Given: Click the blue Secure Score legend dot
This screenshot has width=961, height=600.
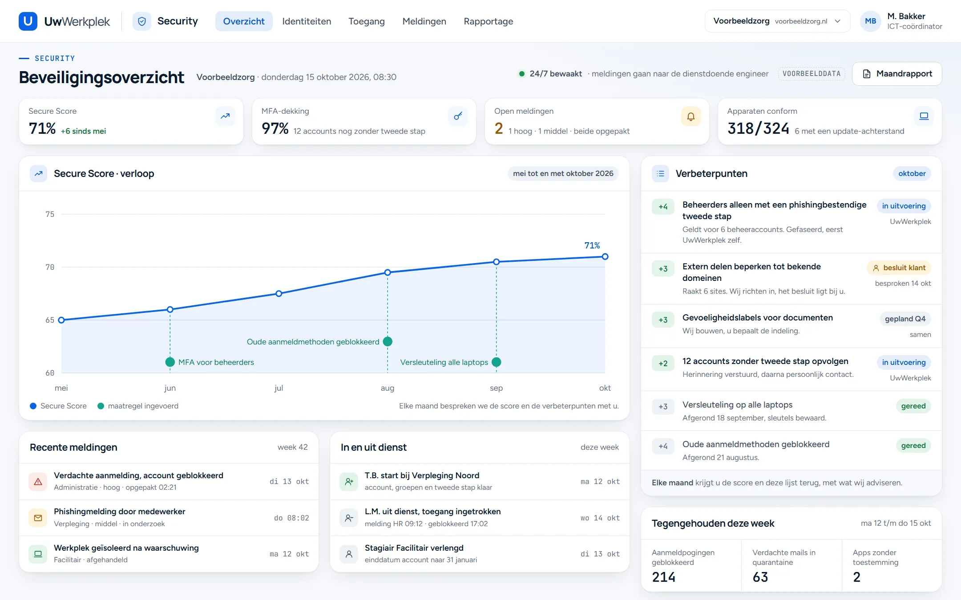Looking at the screenshot, I should click(33, 406).
